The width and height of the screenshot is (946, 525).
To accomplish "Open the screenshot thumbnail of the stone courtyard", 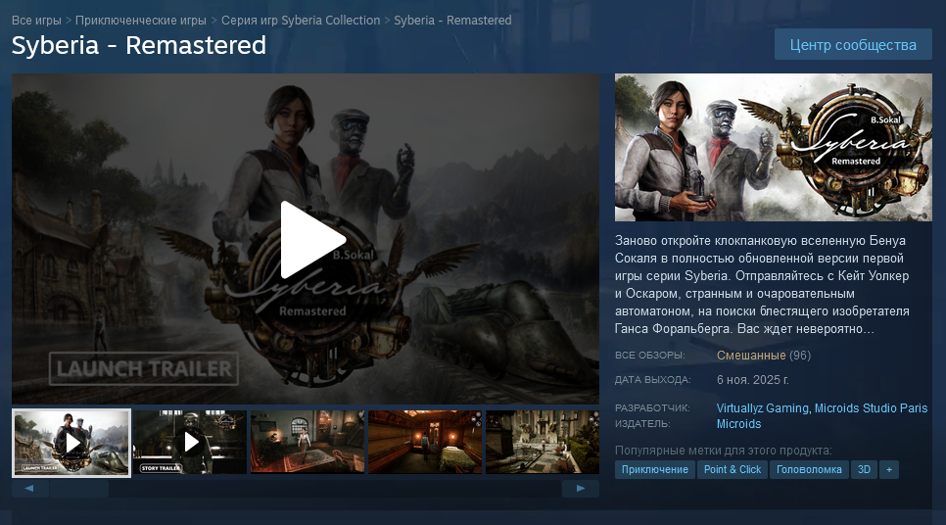I will tap(543, 443).
